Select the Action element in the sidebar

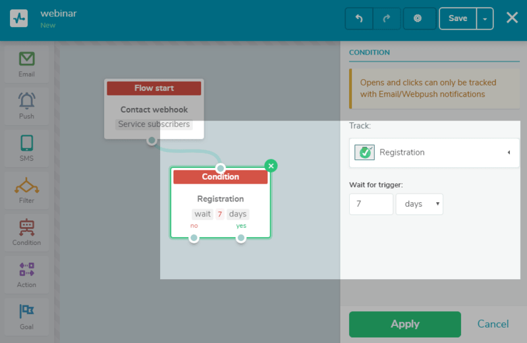tap(26, 275)
